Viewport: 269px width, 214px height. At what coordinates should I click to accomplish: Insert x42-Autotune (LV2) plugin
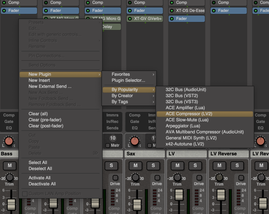(x=205, y=144)
